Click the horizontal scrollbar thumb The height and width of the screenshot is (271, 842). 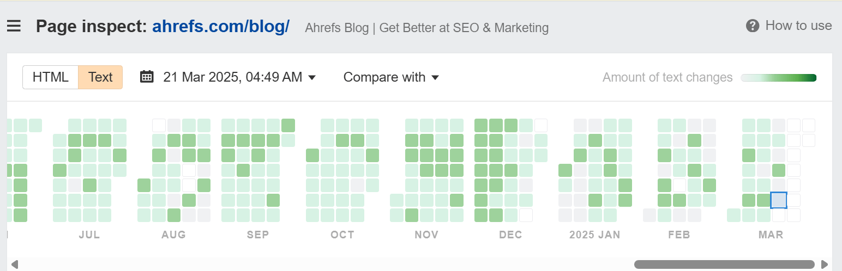coord(724,264)
